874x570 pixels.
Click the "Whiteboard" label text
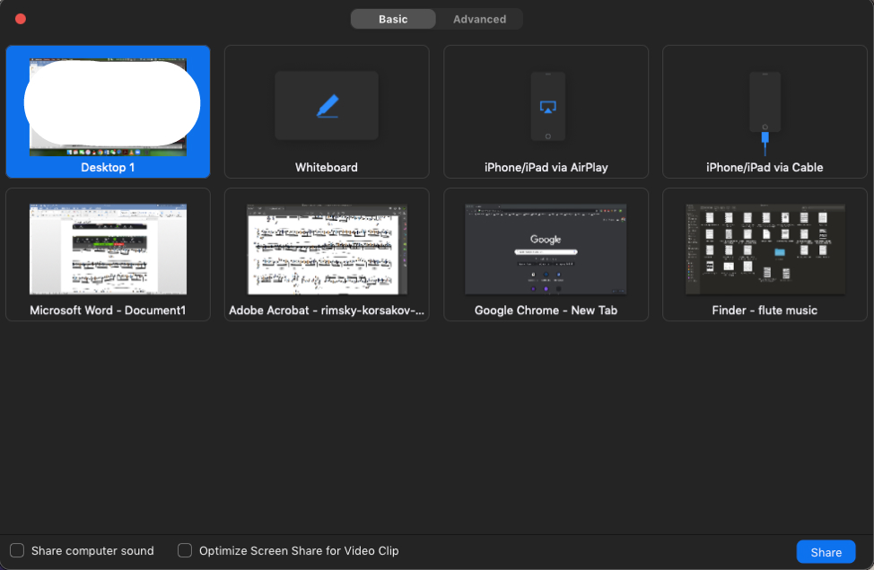[327, 167]
